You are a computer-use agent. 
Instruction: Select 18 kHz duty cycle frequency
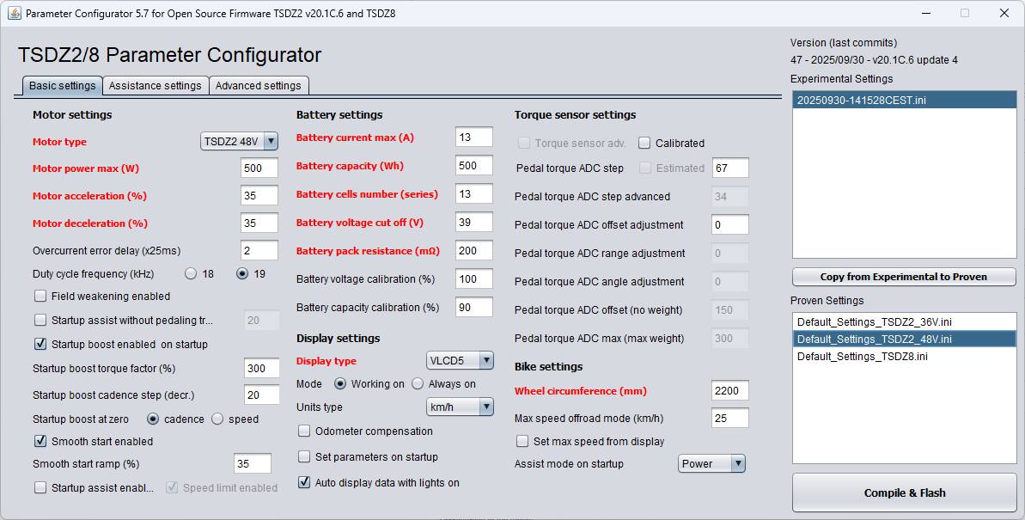190,272
